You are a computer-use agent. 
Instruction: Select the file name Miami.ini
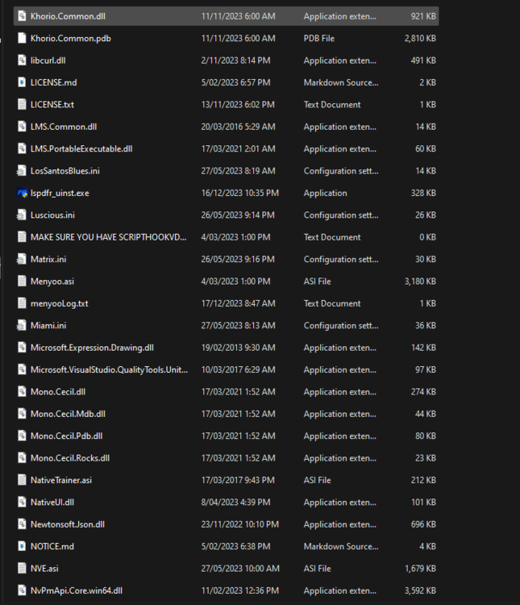[48, 325]
